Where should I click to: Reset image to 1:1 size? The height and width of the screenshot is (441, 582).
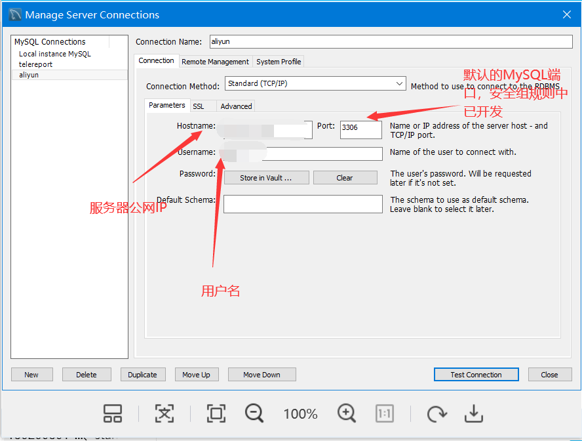coord(385,413)
